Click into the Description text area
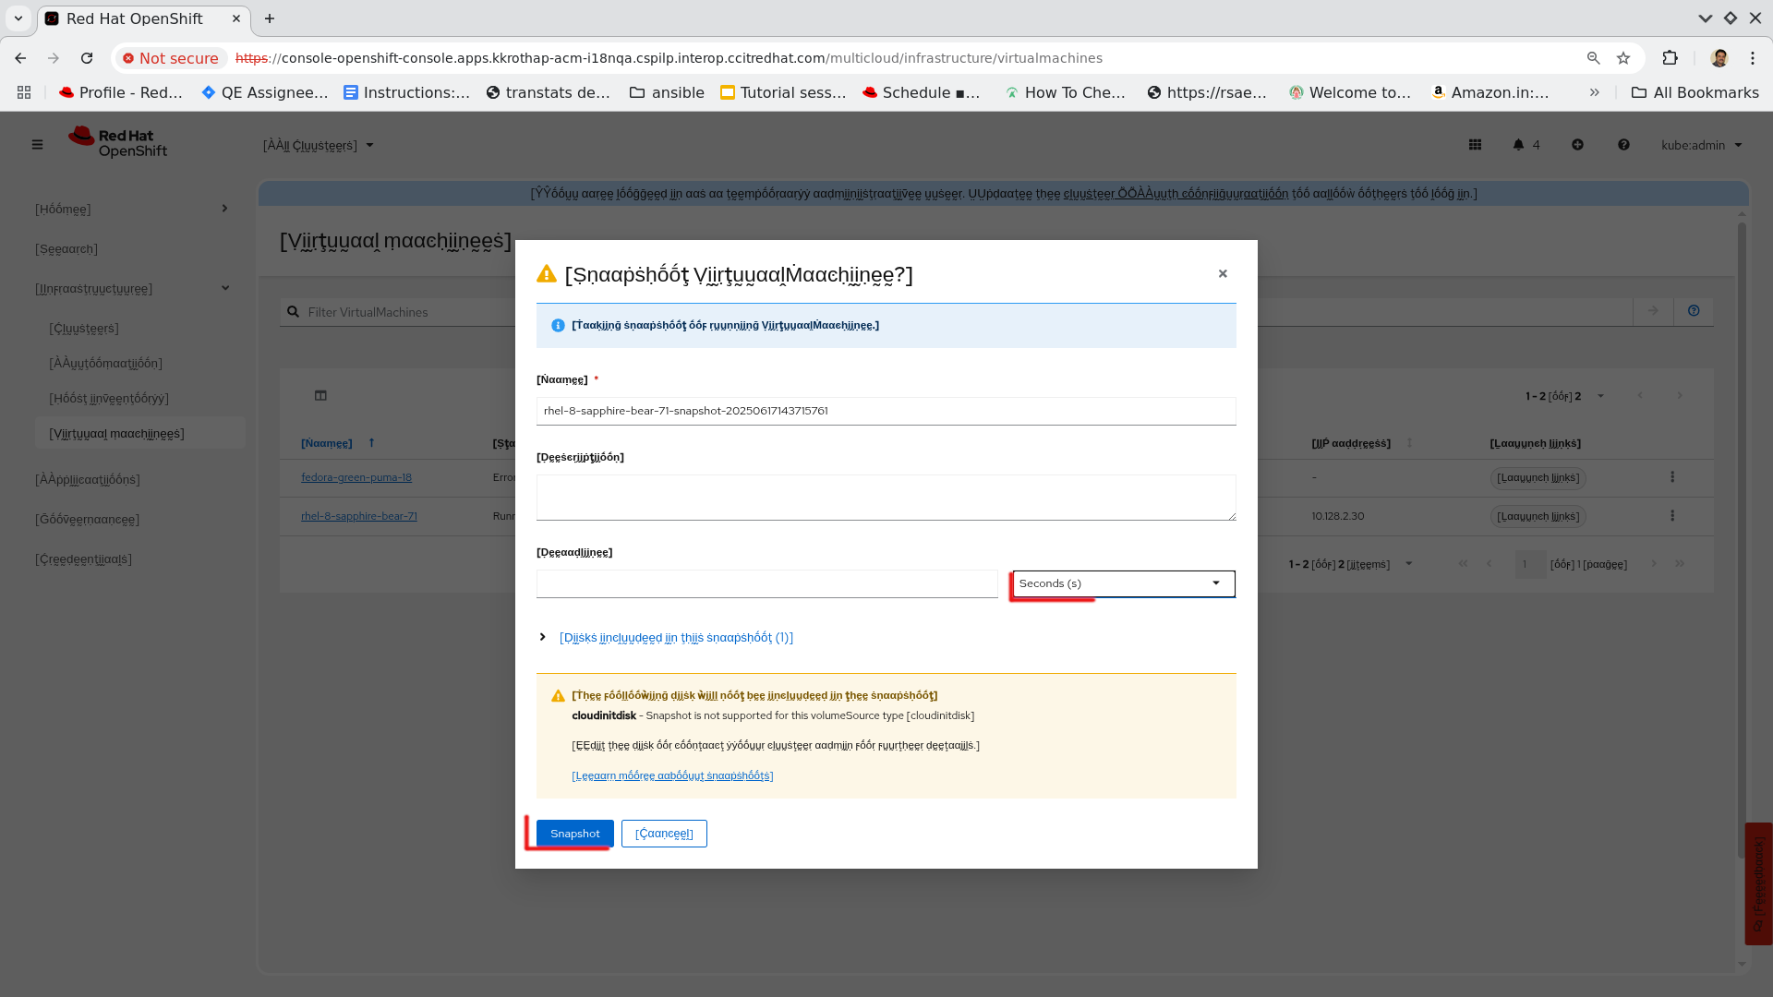This screenshot has height=997, width=1773. click(886, 498)
